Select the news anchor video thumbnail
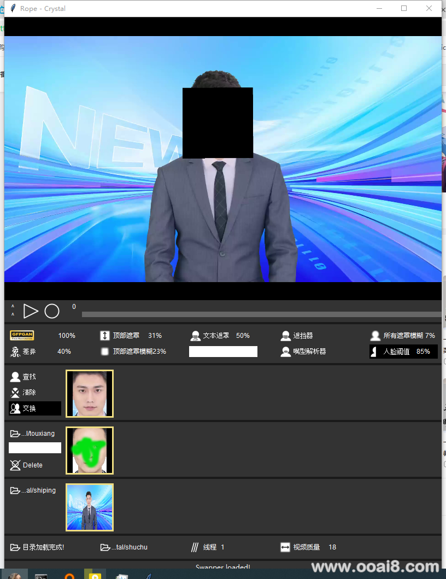Image resolution: width=446 pixels, height=579 pixels. tap(90, 507)
